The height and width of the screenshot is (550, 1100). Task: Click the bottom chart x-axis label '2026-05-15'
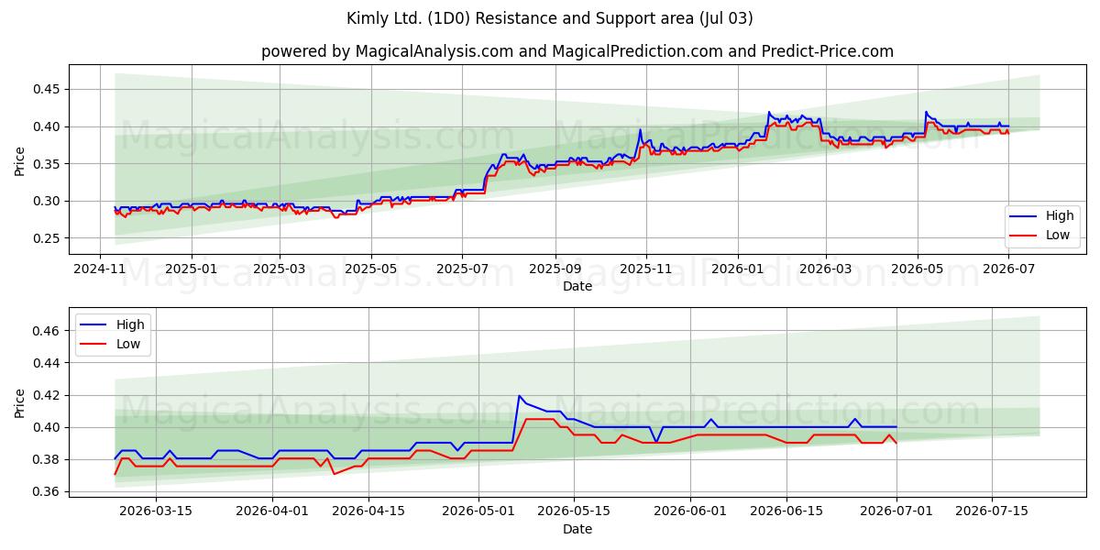tap(574, 513)
